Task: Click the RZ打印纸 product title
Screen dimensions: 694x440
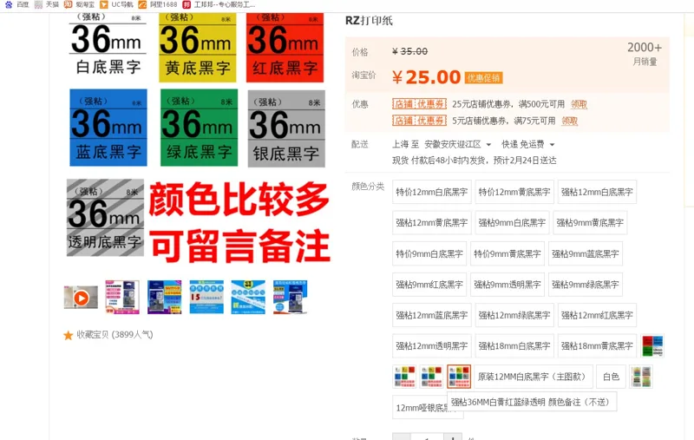Action: coord(369,21)
